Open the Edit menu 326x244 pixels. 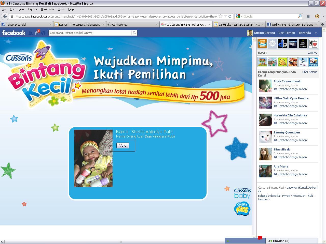(x=12, y=9)
